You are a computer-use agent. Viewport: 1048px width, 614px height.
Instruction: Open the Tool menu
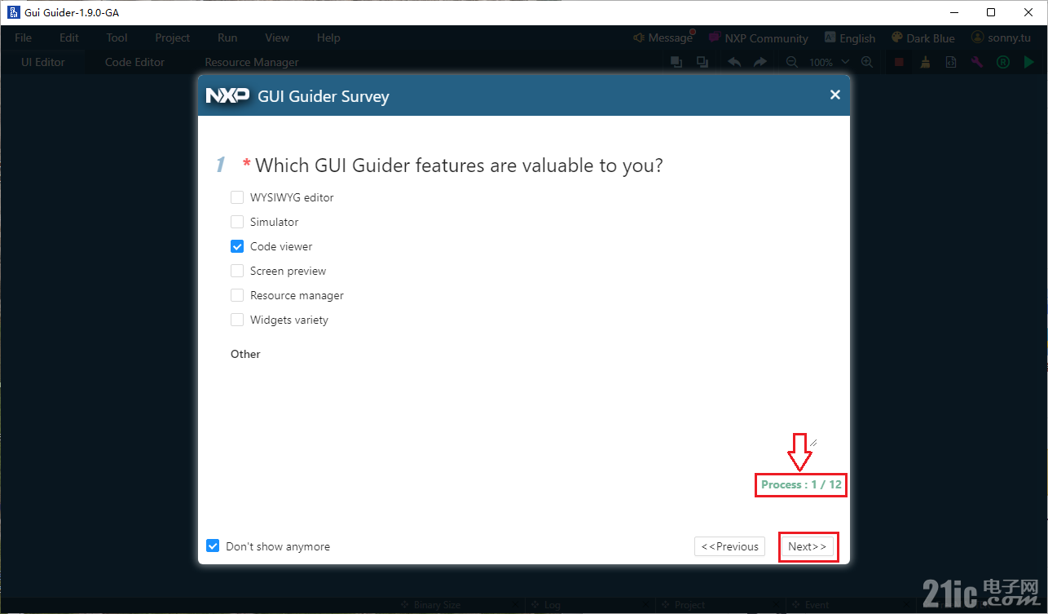coord(117,38)
